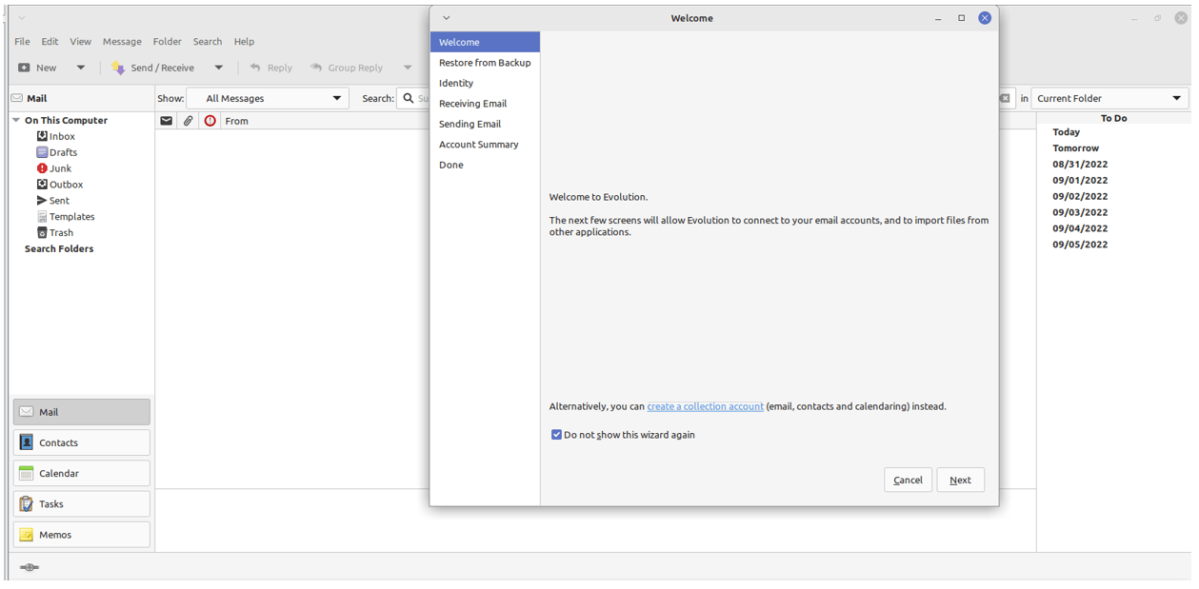Screen dimensions: 1199x589
Task: Select the 'Receiving Email' wizard step
Action: (485, 104)
